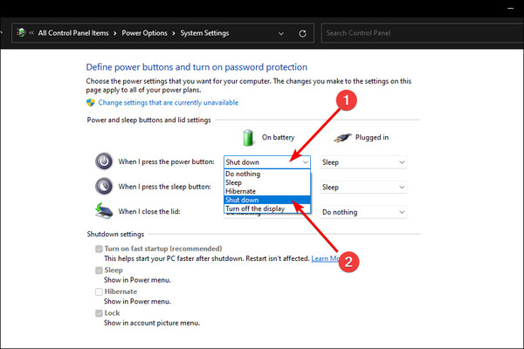
Task: Toggle the Lock account picture checkbox
Action: coord(99,313)
